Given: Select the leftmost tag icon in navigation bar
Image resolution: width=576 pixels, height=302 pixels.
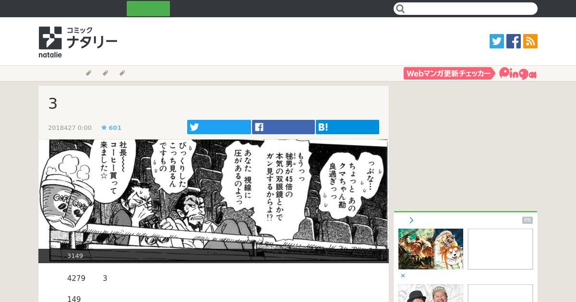Looking at the screenshot, I should (88, 73).
